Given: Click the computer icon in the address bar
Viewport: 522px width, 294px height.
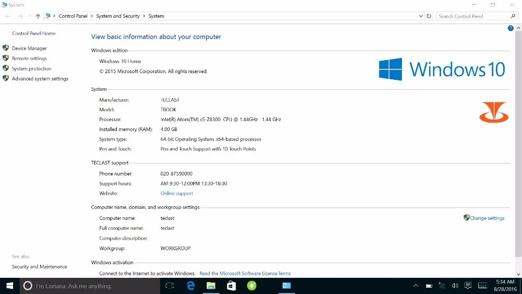Looking at the screenshot, I should coord(48,16).
